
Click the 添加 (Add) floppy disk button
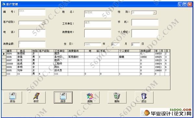click(13, 97)
